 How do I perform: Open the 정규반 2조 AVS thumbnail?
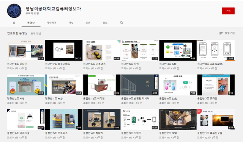(x=25, y=85)
